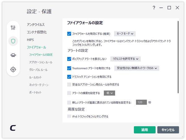Close the settings window
The image size is (186, 140).
(x=177, y=8)
